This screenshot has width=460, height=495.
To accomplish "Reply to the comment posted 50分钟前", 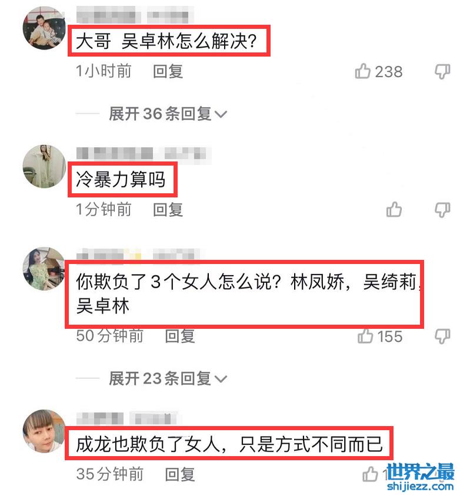I will [180, 336].
